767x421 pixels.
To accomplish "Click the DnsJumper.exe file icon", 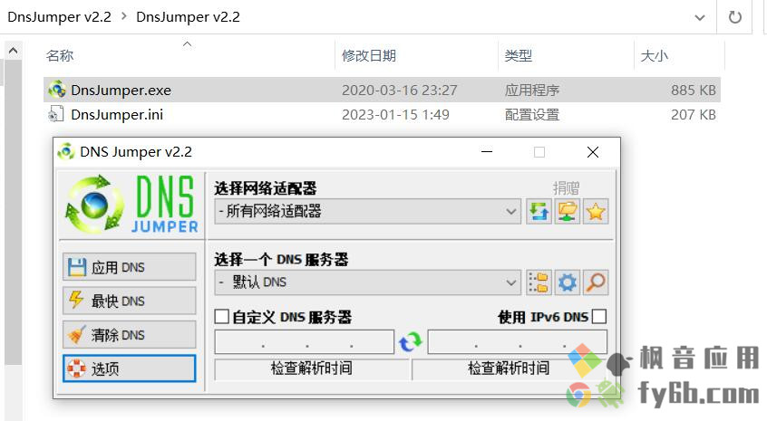I will [x=57, y=90].
